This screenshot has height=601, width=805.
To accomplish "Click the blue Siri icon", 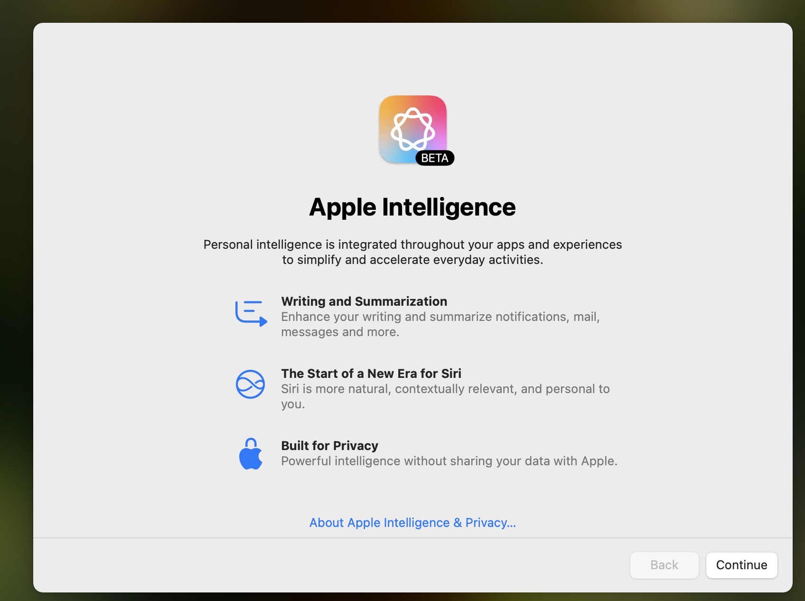I will (x=250, y=384).
